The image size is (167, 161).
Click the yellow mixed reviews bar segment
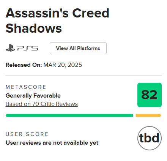(x=148, y=115)
